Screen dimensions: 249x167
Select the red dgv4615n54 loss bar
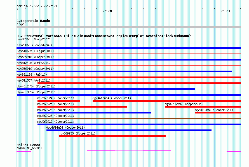167,101
